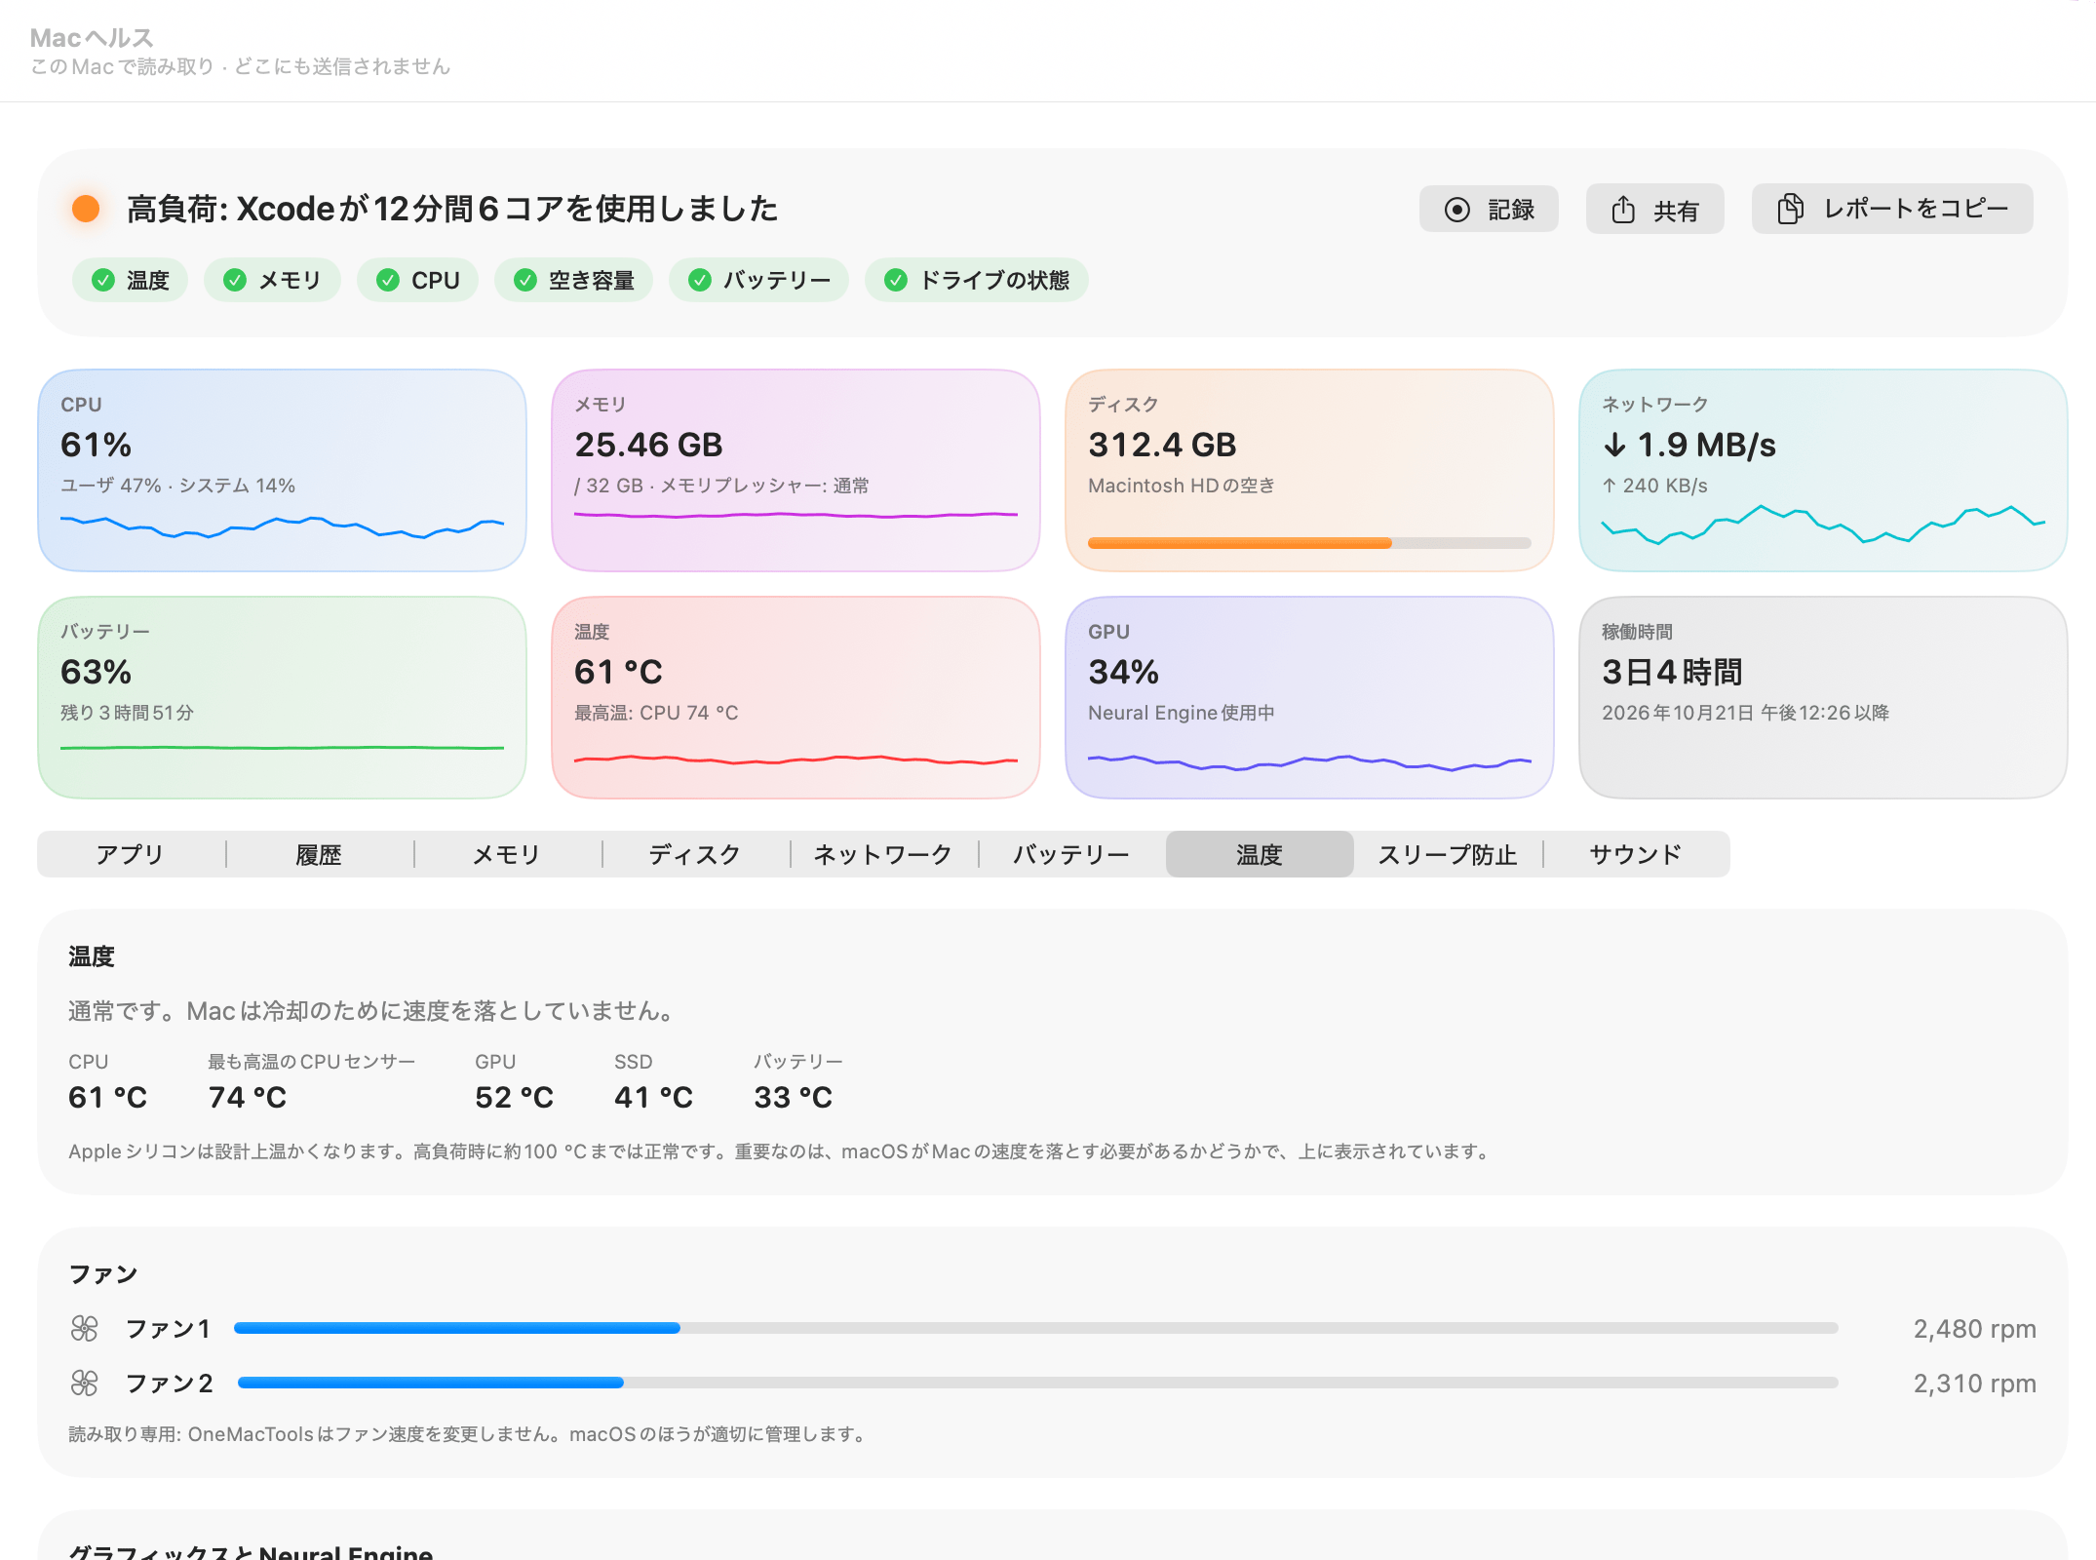Viewport: 2096px width, 1560px height.
Task: Open the ネットワーク tab
Action: (883, 855)
